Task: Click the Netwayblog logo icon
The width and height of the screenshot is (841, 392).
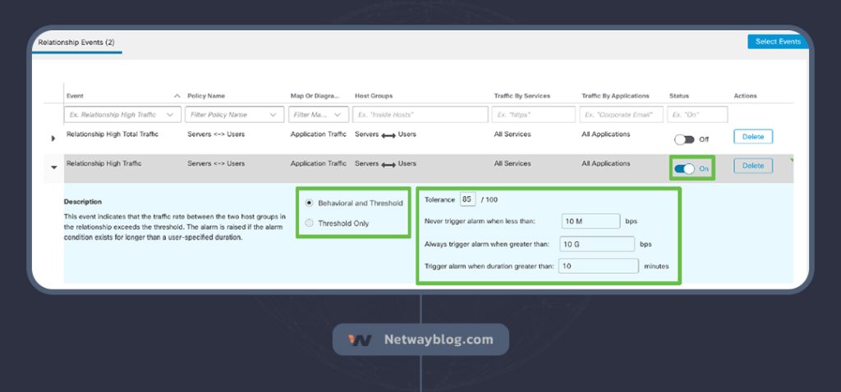Action: pyautogui.click(x=360, y=340)
